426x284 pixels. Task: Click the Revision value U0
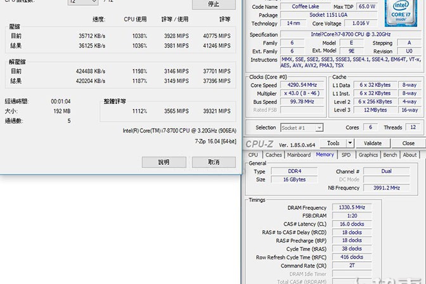point(409,51)
